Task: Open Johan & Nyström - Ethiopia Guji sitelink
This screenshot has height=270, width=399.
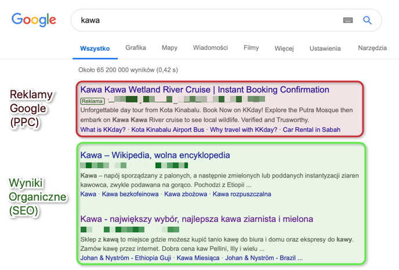Action: point(126,258)
